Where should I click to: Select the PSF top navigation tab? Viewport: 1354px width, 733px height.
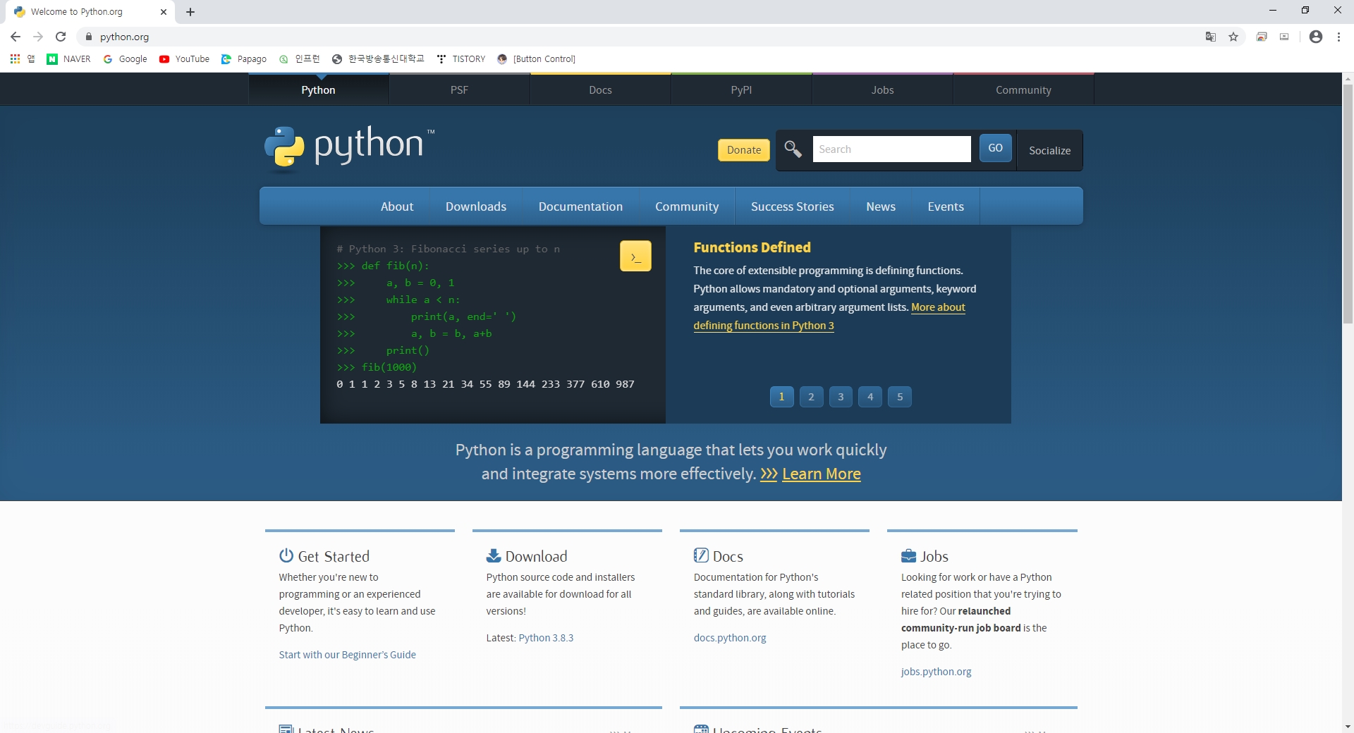(460, 90)
